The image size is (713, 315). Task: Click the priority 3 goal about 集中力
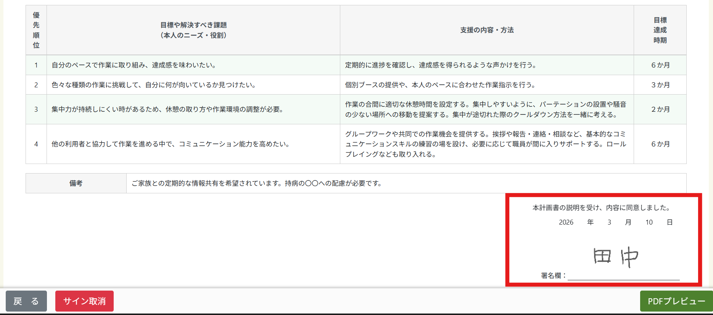pyautogui.click(x=168, y=109)
